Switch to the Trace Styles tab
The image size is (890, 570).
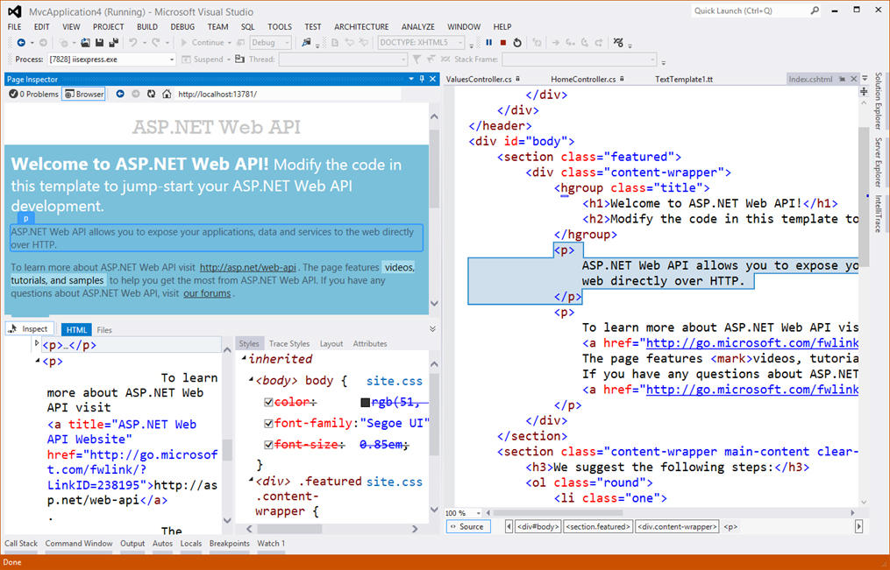click(290, 343)
